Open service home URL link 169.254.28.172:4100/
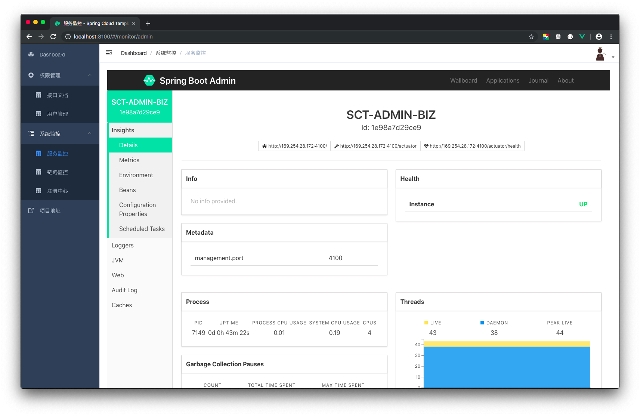640x416 pixels. 294,146
